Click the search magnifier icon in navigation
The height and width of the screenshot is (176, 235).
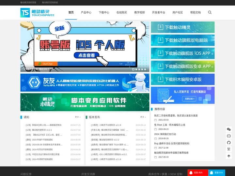click(210, 12)
